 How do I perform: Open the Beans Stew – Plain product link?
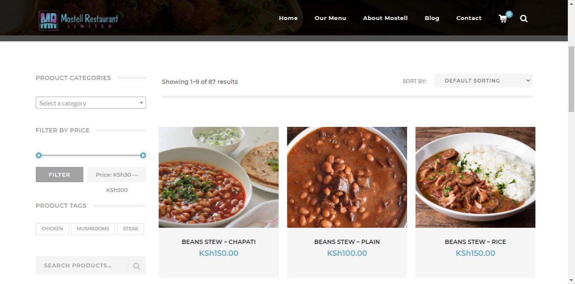347,241
